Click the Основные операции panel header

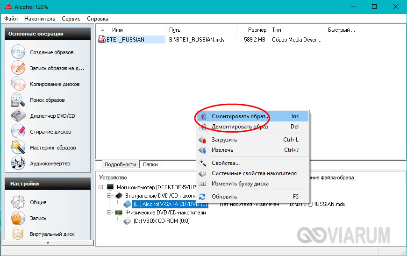tap(48, 34)
